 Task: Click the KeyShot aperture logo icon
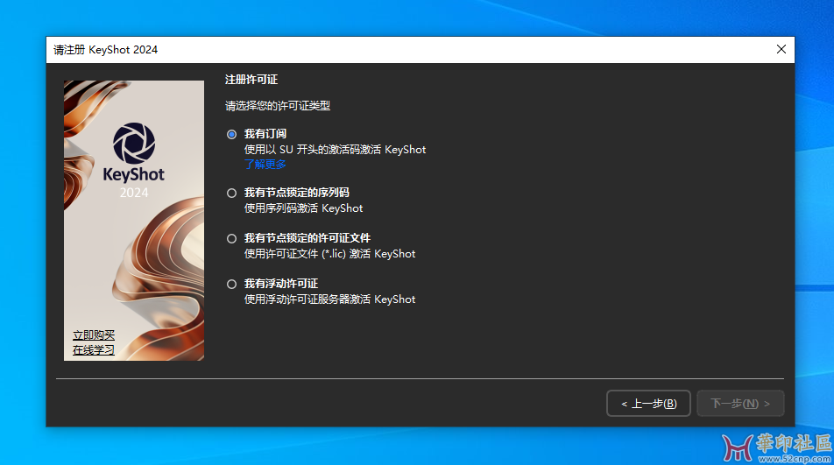click(134, 144)
